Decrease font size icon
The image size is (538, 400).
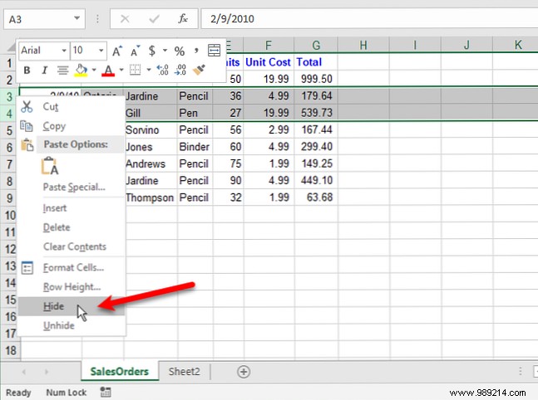click(x=135, y=51)
